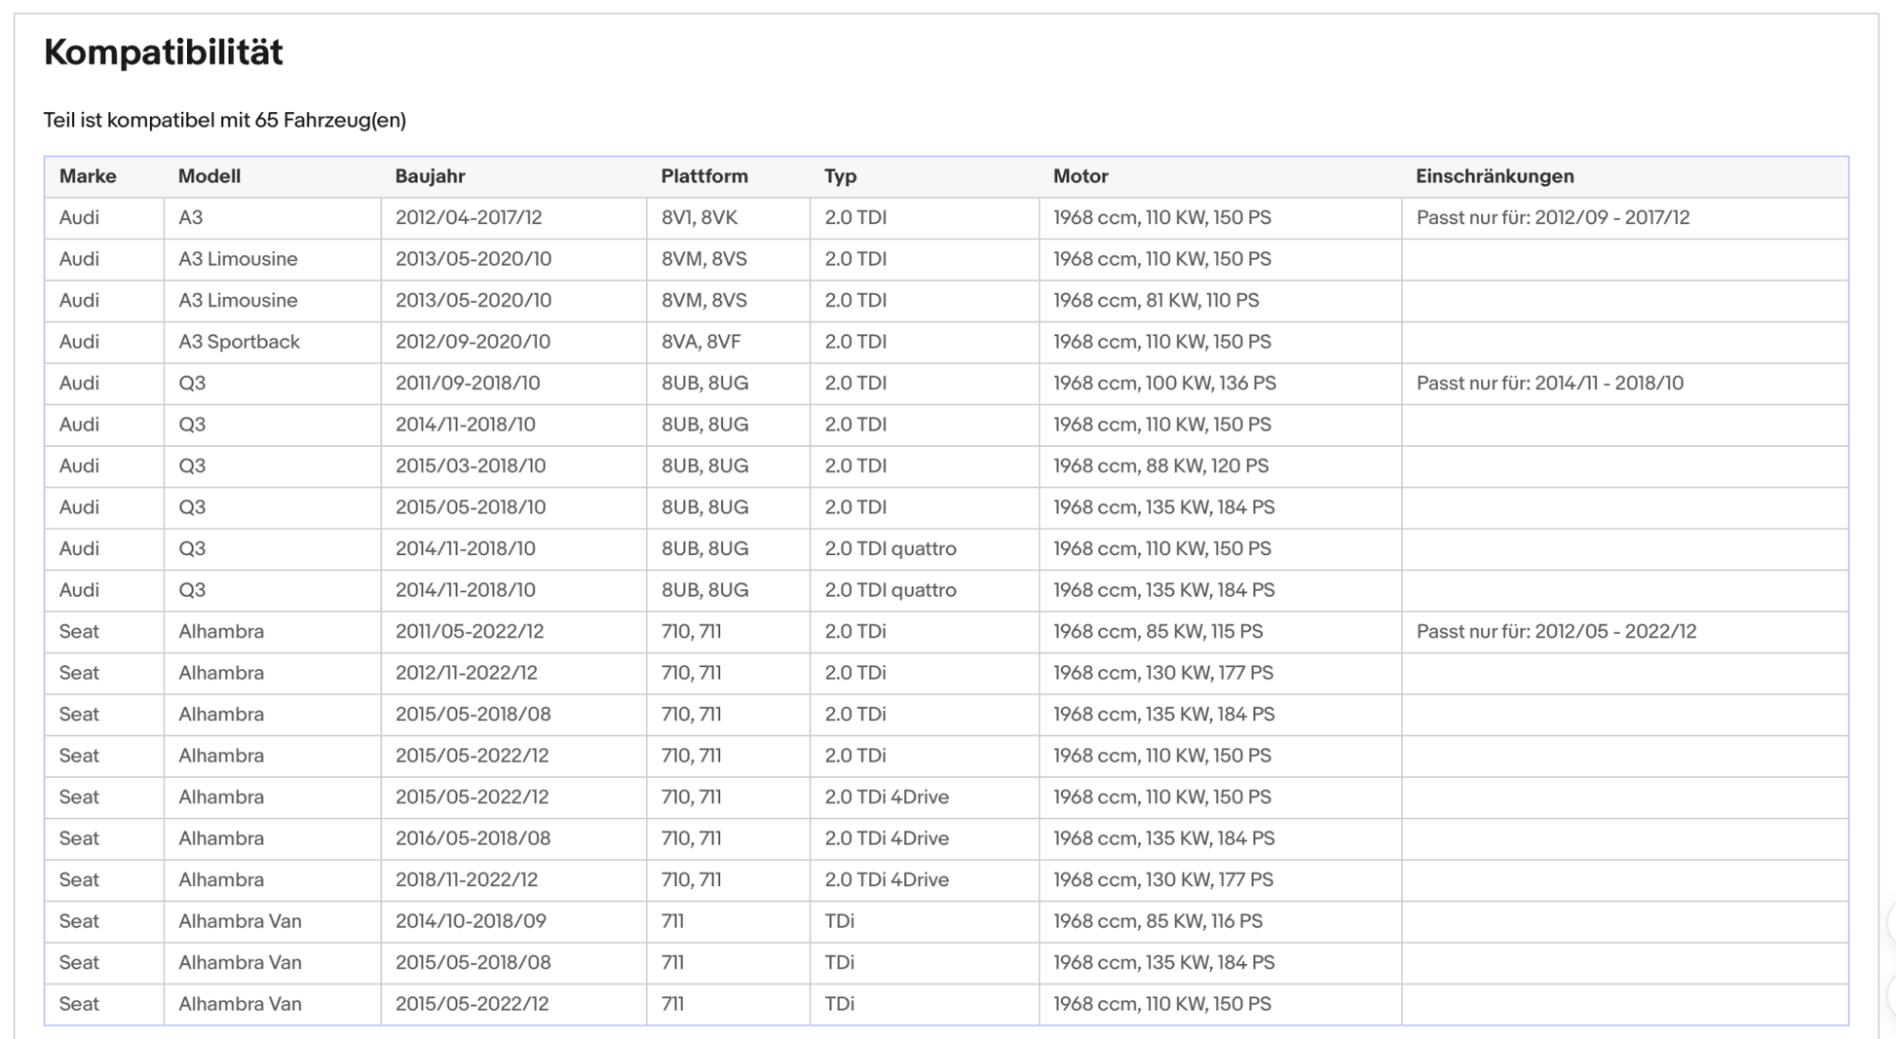The width and height of the screenshot is (1896, 1039).
Task: Click the Motor column header
Action: coord(1081,176)
